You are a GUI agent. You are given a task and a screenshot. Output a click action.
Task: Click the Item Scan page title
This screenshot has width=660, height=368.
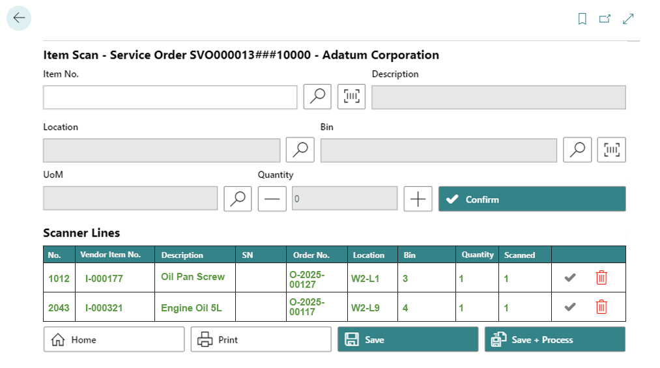[241, 55]
